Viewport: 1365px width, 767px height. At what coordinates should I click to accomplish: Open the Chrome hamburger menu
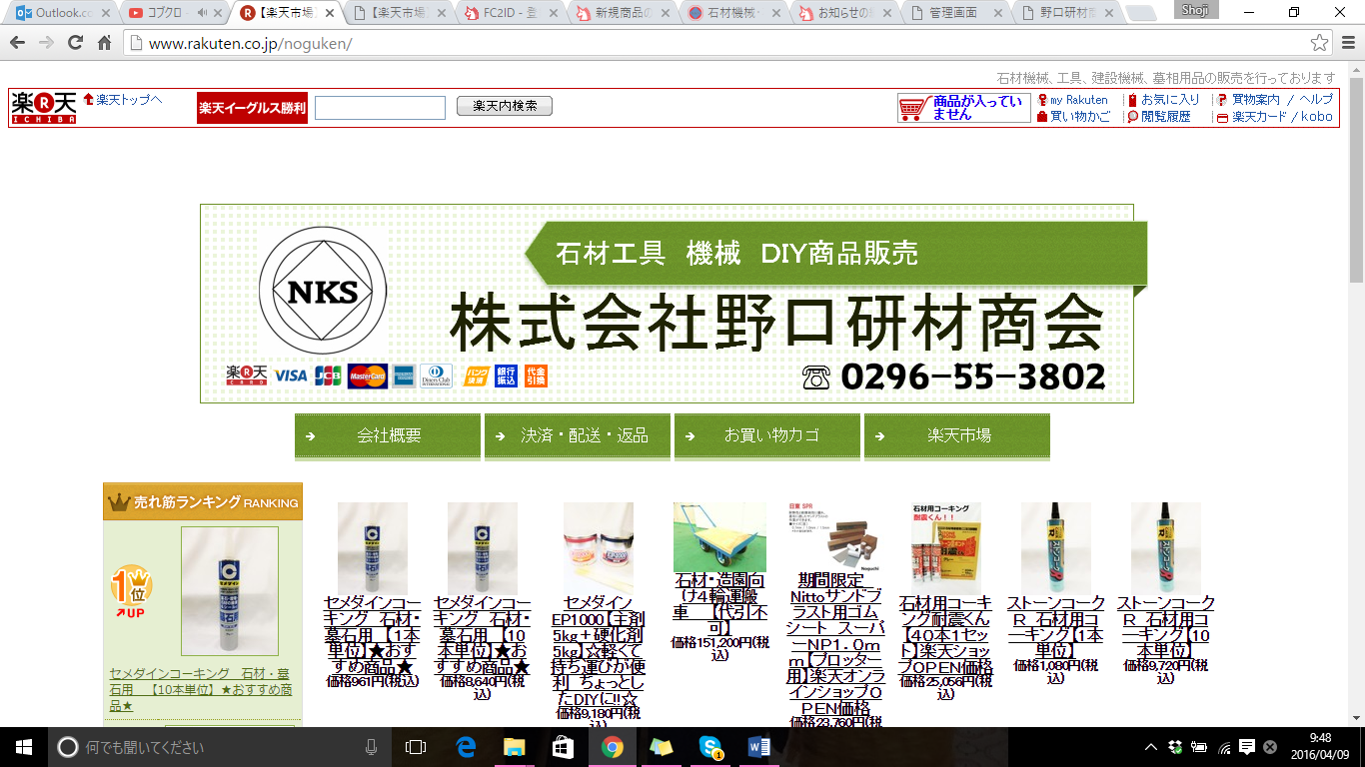[x=1346, y=43]
